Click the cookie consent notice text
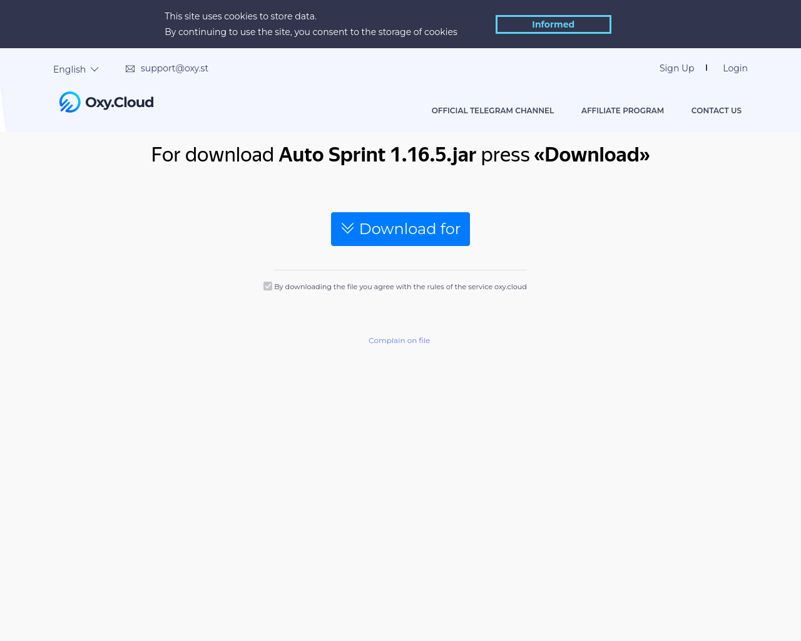The width and height of the screenshot is (801, 641). [x=311, y=24]
